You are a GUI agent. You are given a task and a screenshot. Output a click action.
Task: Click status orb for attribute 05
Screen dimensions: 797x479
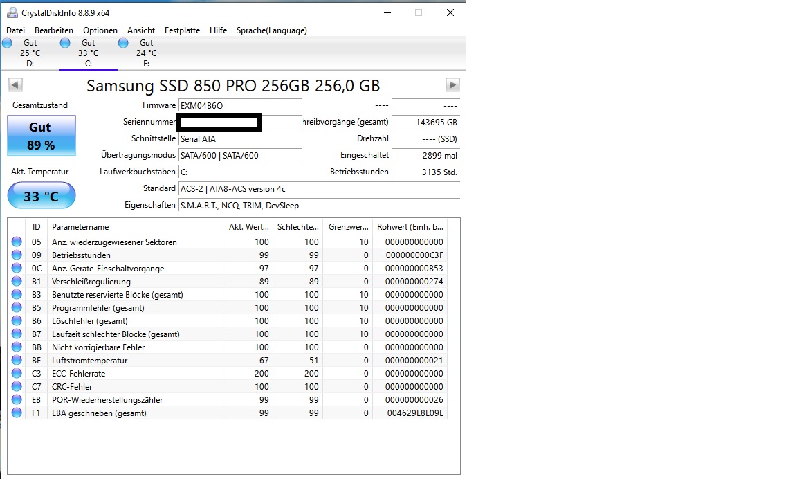[17, 242]
